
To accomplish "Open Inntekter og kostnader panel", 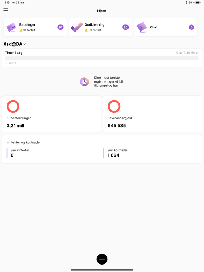I will tap(102, 149).
